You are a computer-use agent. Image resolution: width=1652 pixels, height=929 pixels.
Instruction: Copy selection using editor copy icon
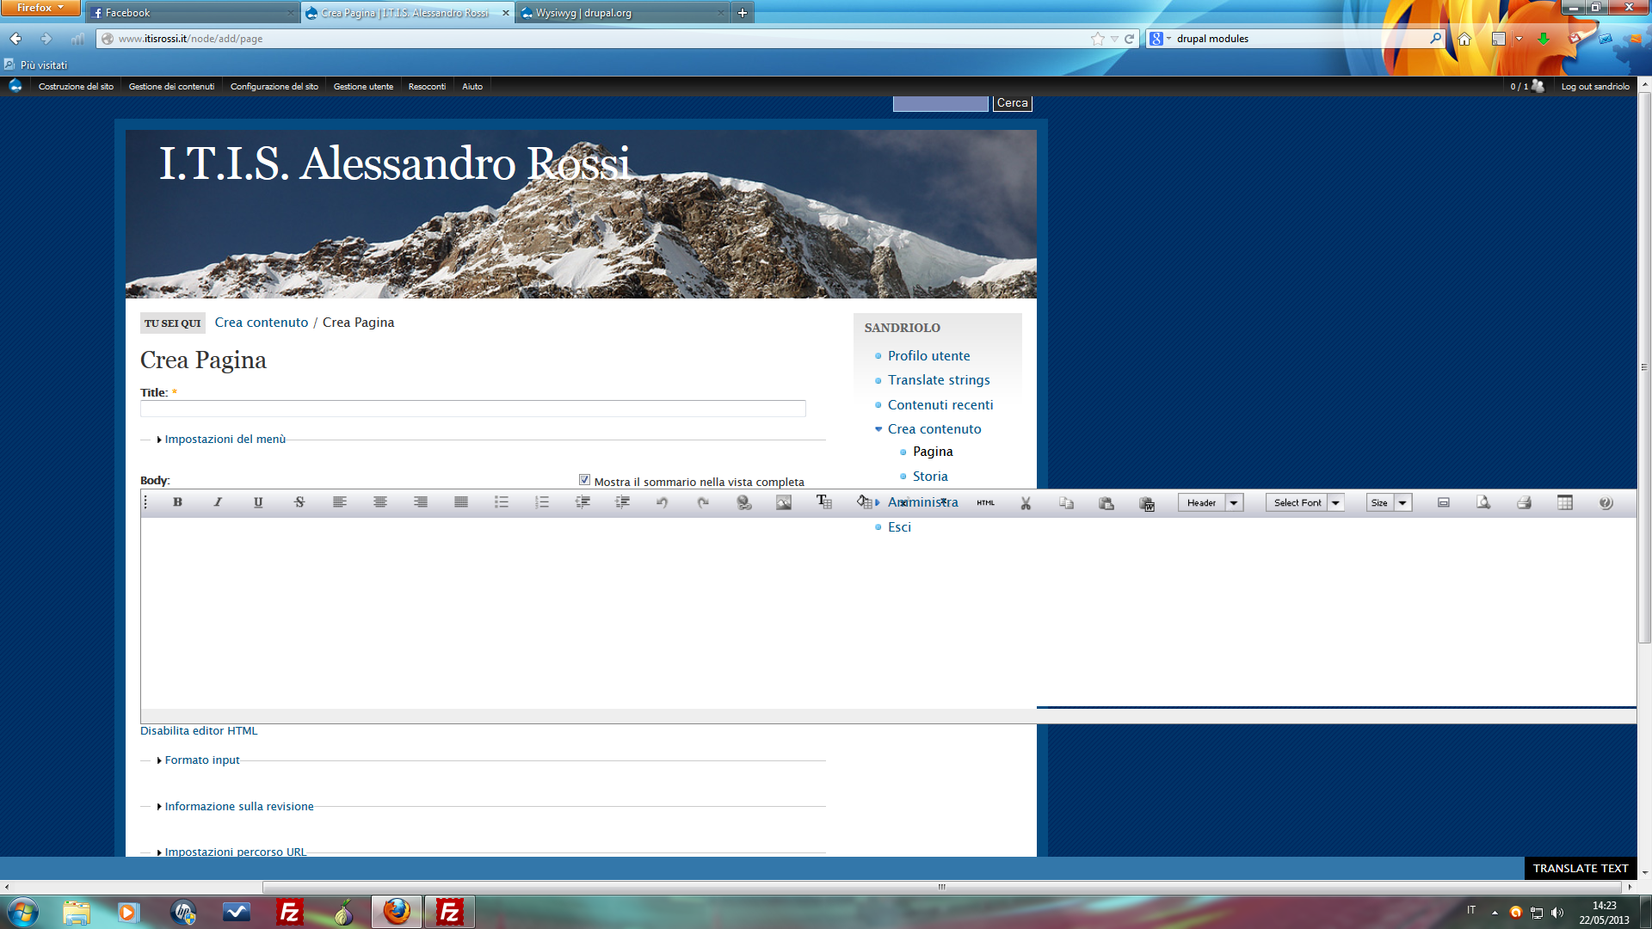point(1066,502)
